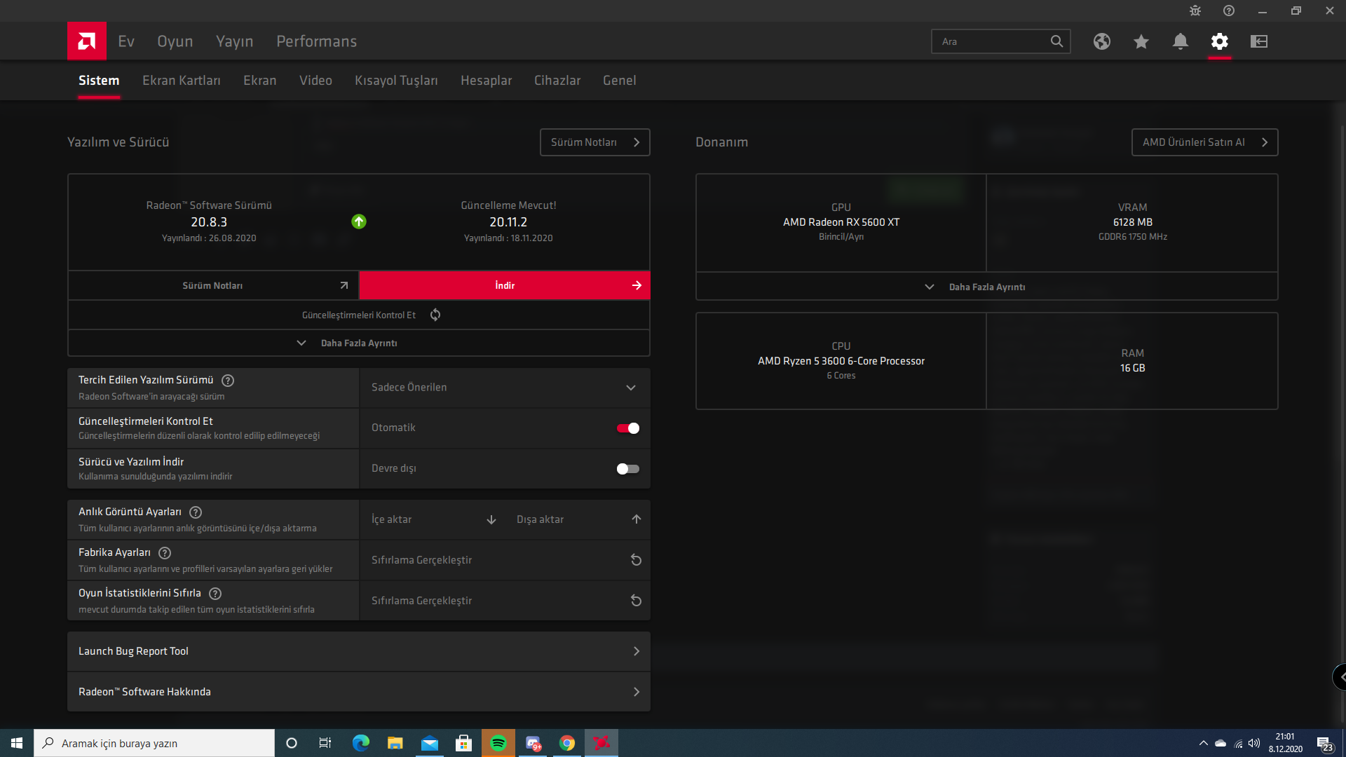Click the volume speaker tray icon

pyautogui.click(x=1254, y=743)
